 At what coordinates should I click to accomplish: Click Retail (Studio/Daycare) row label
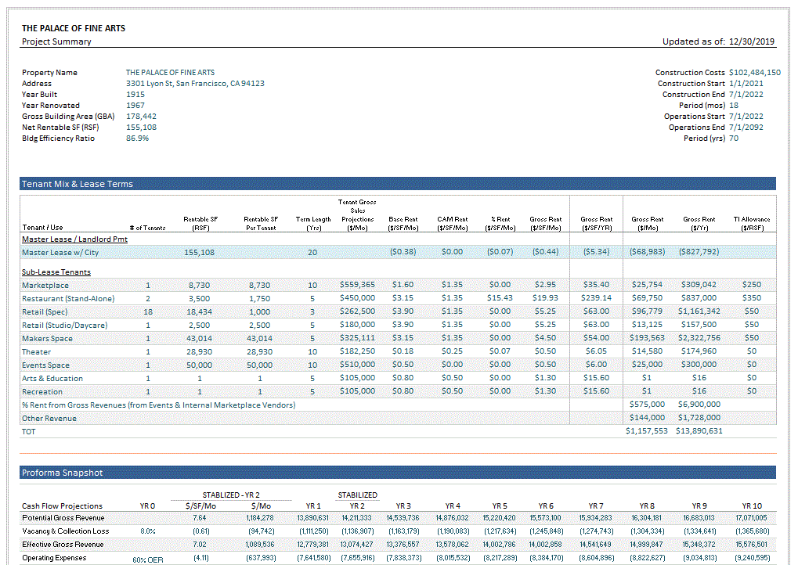click(64, 325)
